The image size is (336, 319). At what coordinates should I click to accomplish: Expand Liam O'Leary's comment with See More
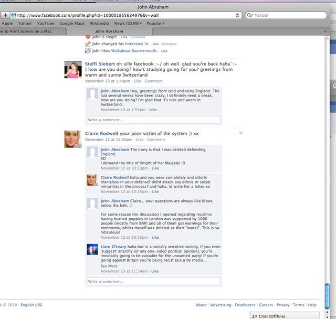[x=109, y=266]
